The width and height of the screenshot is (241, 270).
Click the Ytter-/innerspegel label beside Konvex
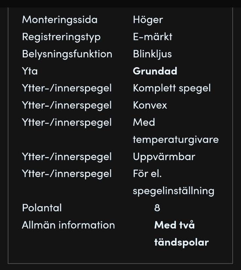[67, 105]
